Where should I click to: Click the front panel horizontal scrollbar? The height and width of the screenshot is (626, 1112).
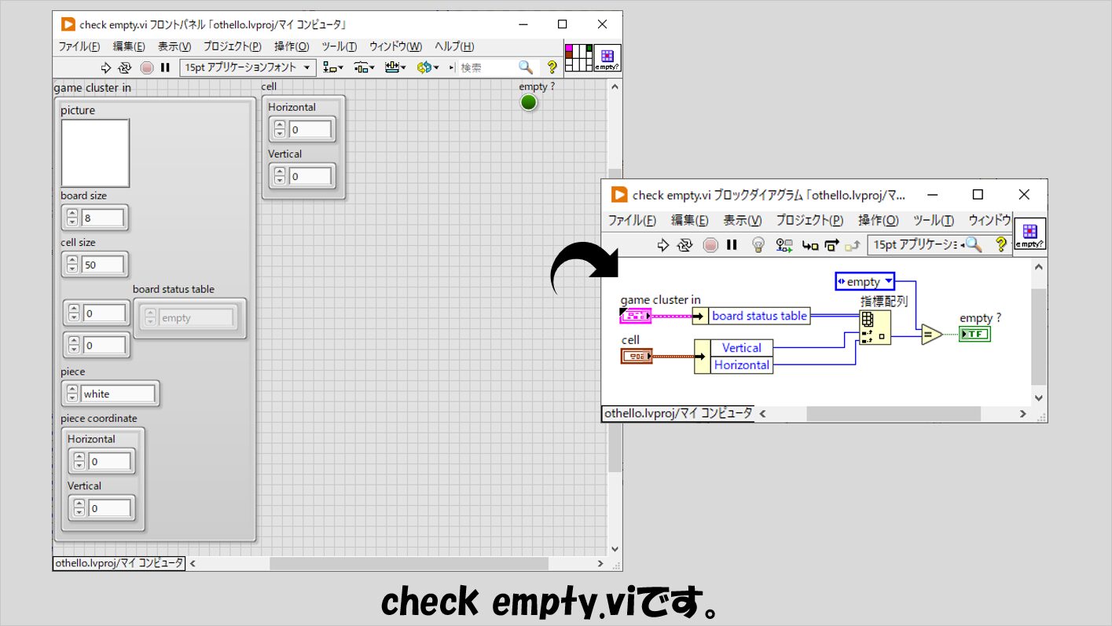pos(409,563)
